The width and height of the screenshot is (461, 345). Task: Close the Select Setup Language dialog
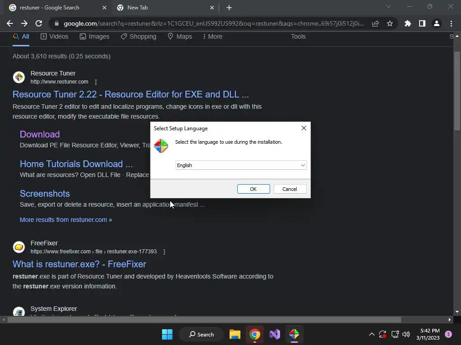[304, 128]
